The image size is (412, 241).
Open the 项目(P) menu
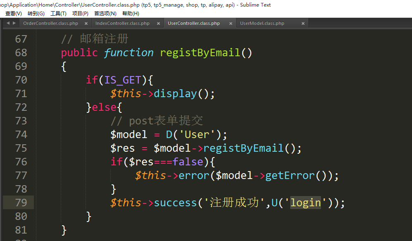(80, 13)
